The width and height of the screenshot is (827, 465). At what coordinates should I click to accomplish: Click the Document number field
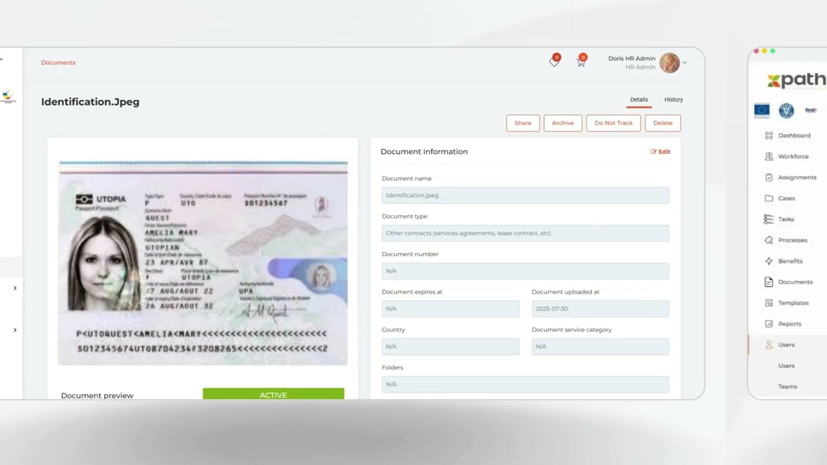tap(525, 271)
